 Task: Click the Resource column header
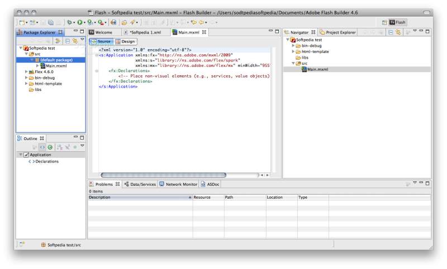tap(208, 197)
